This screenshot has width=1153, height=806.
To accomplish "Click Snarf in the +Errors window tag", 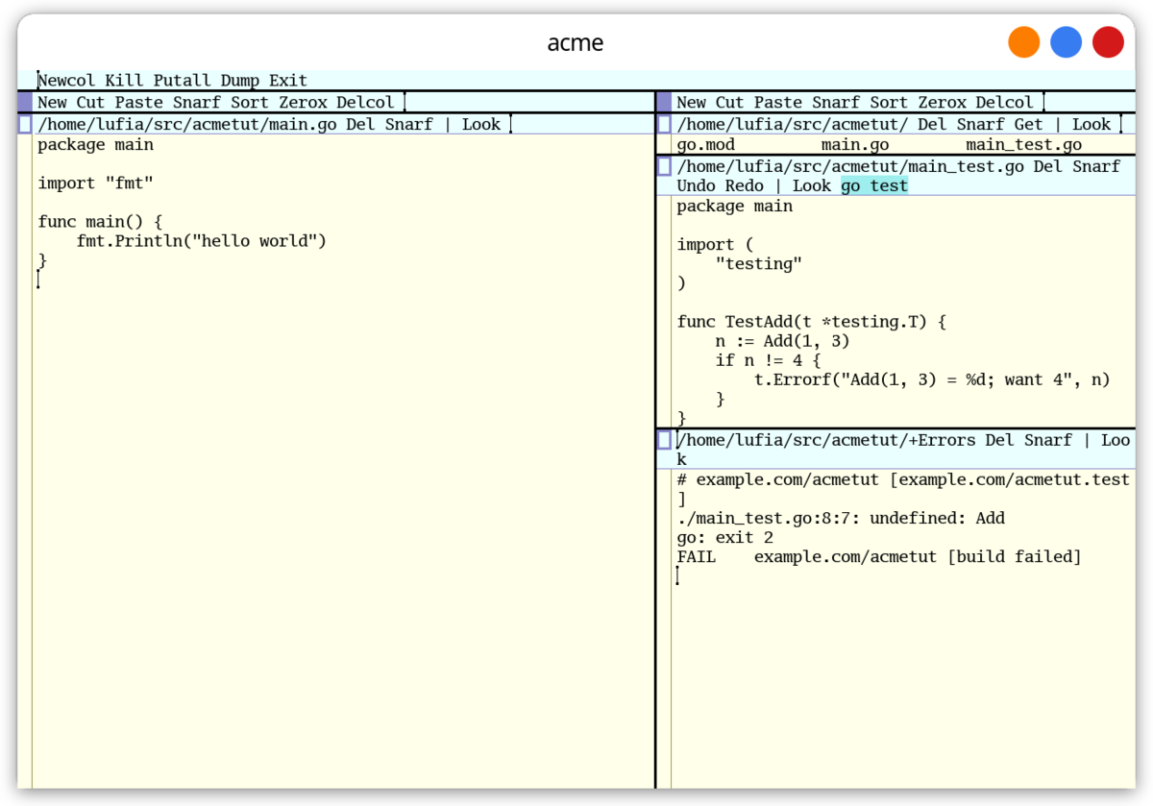I will (1048, 440).
